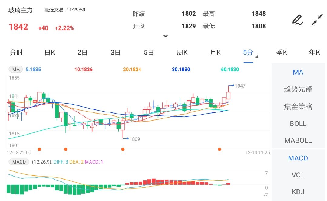327x201 pixels.
Task: Click the second orange marker dot on timeline
Action: 66,149
